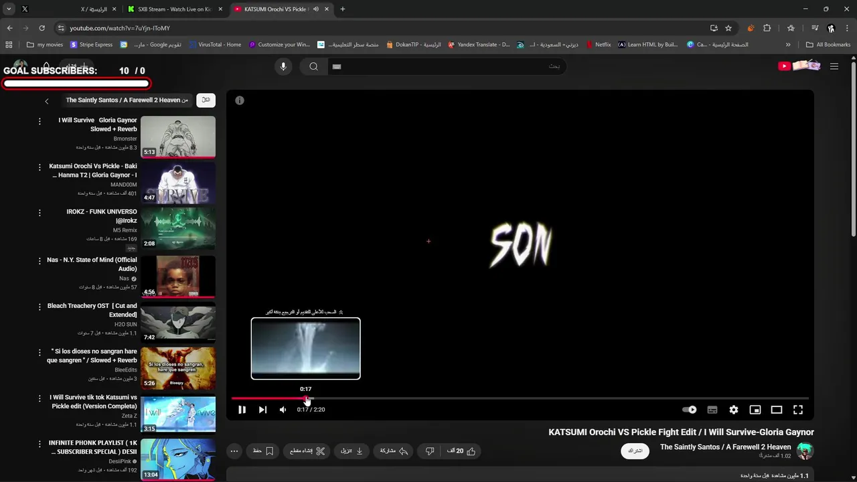Open options for Katsumi Orochi Vs Pickle video

pos(40,167)
